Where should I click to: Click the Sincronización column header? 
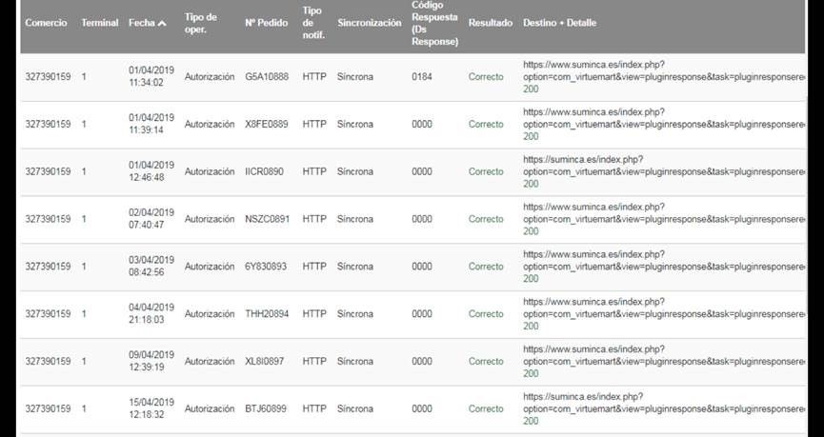click(x=370, y=23)
